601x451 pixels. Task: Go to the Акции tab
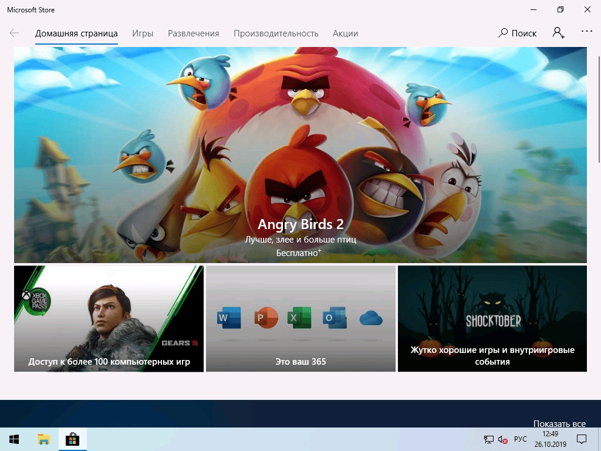click(x=345, y=33)
